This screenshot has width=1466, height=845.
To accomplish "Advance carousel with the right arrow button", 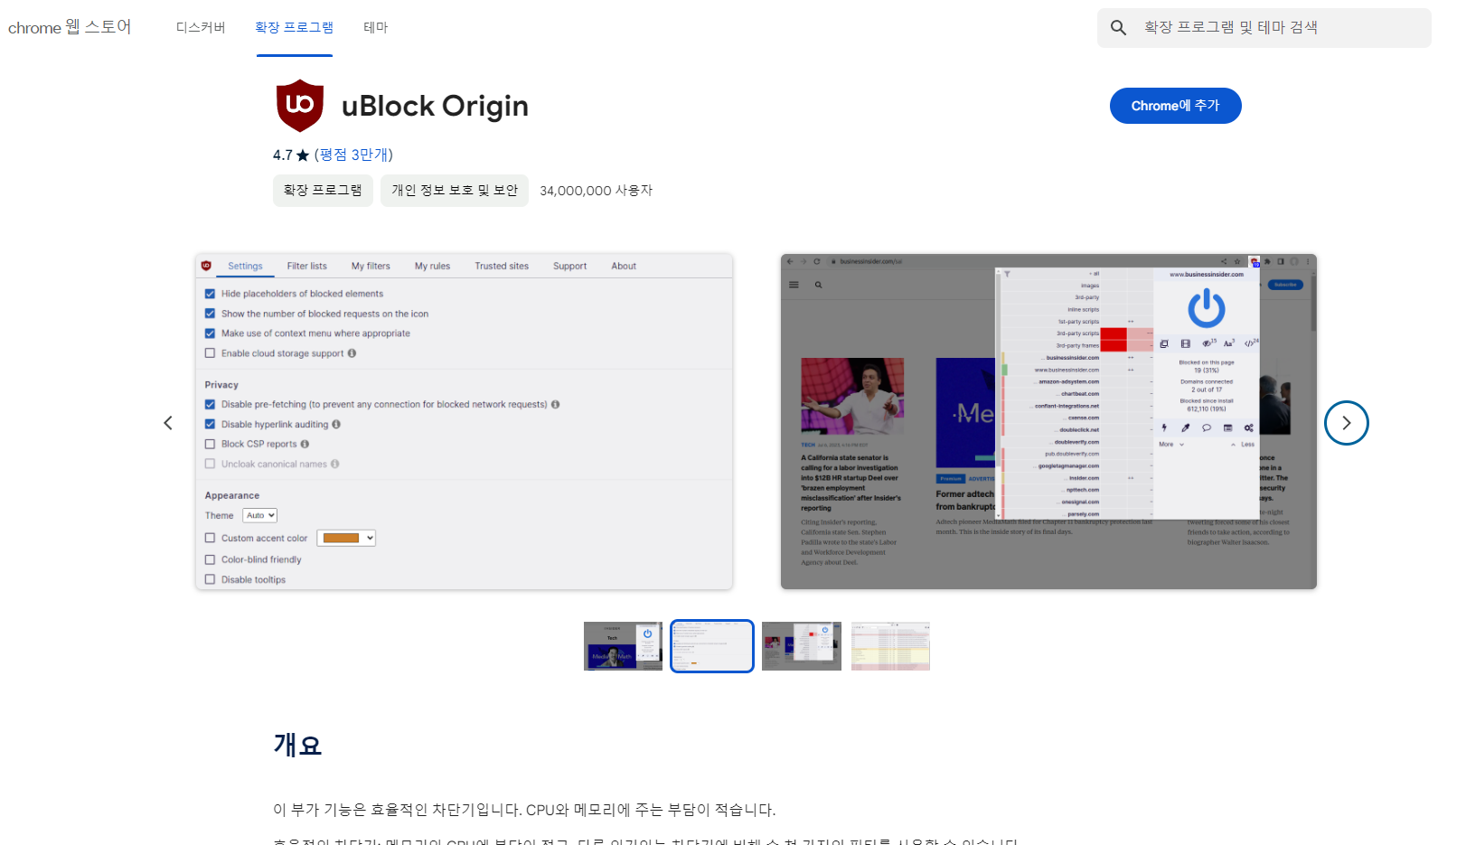I will [x=1347, y=423].
